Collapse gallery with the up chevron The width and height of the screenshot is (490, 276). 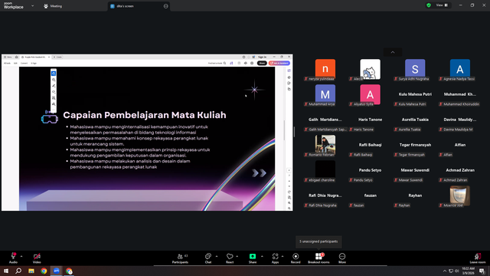click(393, 52)
